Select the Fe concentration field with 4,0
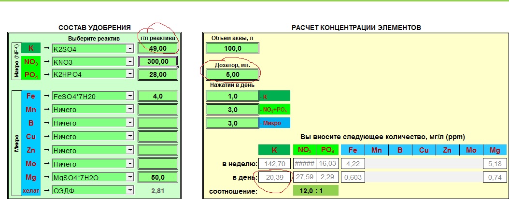Viewport: 509px width, 199px height. 158,96
